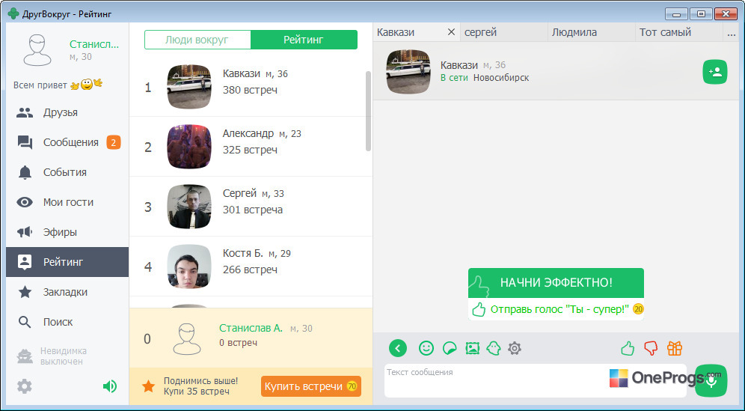Click the Купить встречи button
The image size is (745, 411).
point(310,386)
